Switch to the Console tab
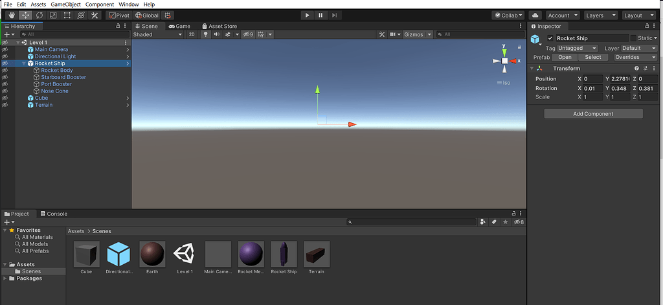Image resolution: width=663 pixels, height=305 pixels. click(x=54, y=214)
